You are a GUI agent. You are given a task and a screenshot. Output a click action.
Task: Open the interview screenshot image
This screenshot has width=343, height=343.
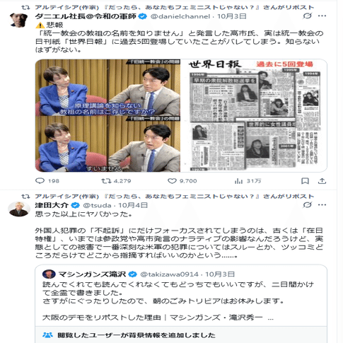click(x=108, y=115)
